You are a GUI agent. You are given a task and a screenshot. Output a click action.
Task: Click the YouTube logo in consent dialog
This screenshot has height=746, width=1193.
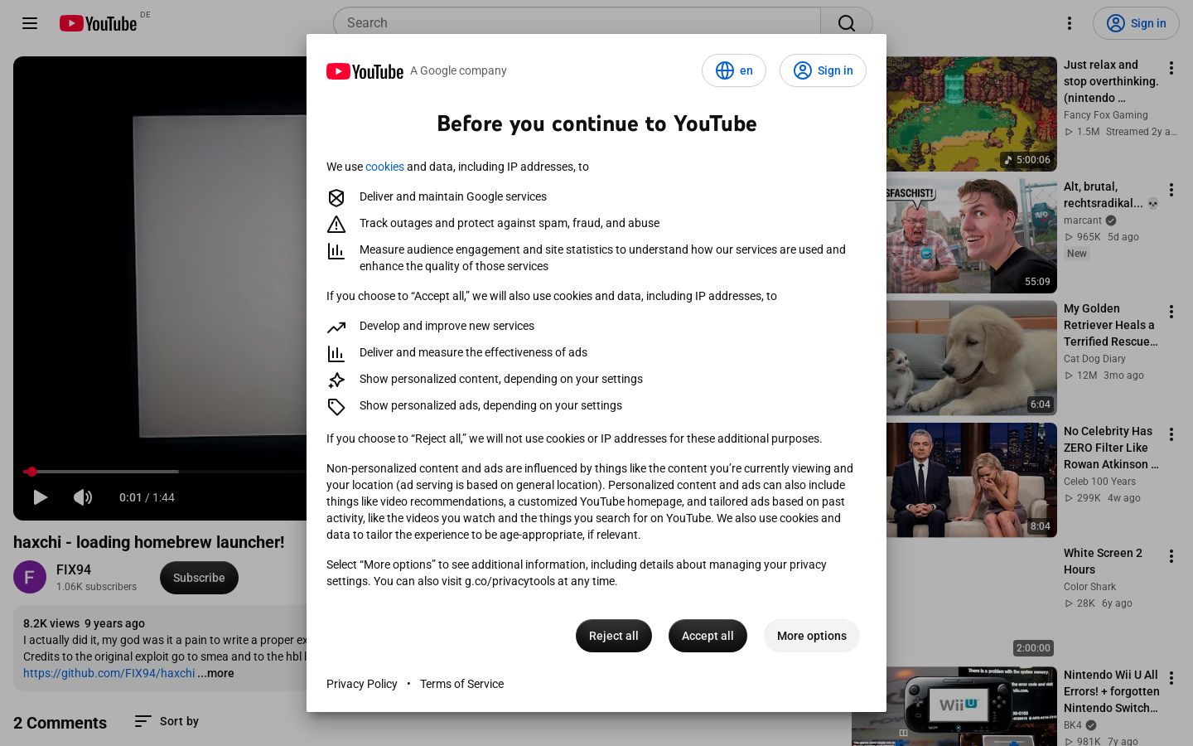tap(365, 71)
